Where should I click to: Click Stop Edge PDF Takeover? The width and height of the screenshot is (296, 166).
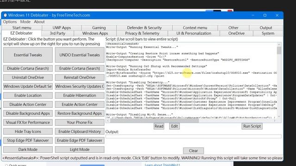pyautogui.click(x=28, y=140)
